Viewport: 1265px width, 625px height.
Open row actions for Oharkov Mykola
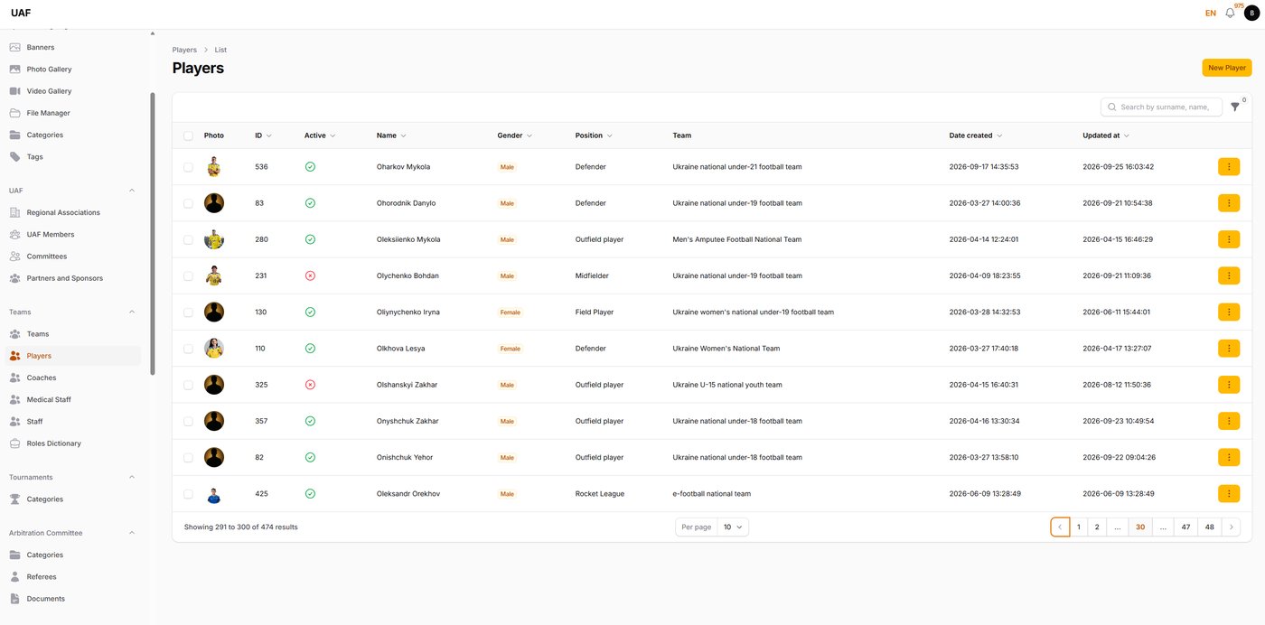[x=1229, y=167]
